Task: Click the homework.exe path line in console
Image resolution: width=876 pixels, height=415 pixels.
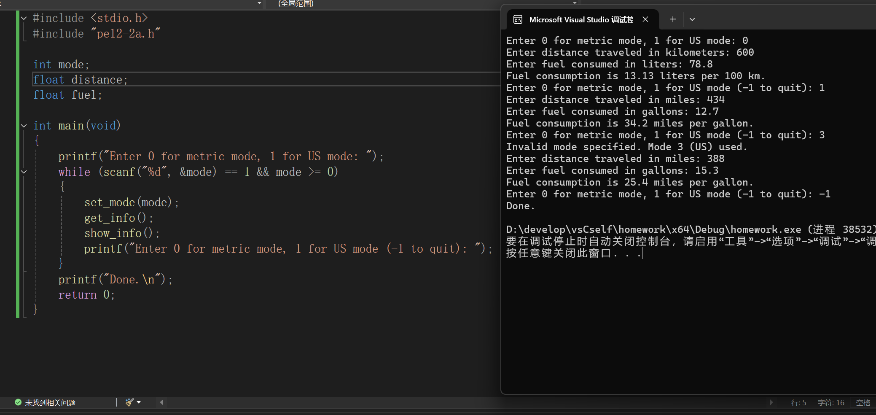Action: (691, 229)
